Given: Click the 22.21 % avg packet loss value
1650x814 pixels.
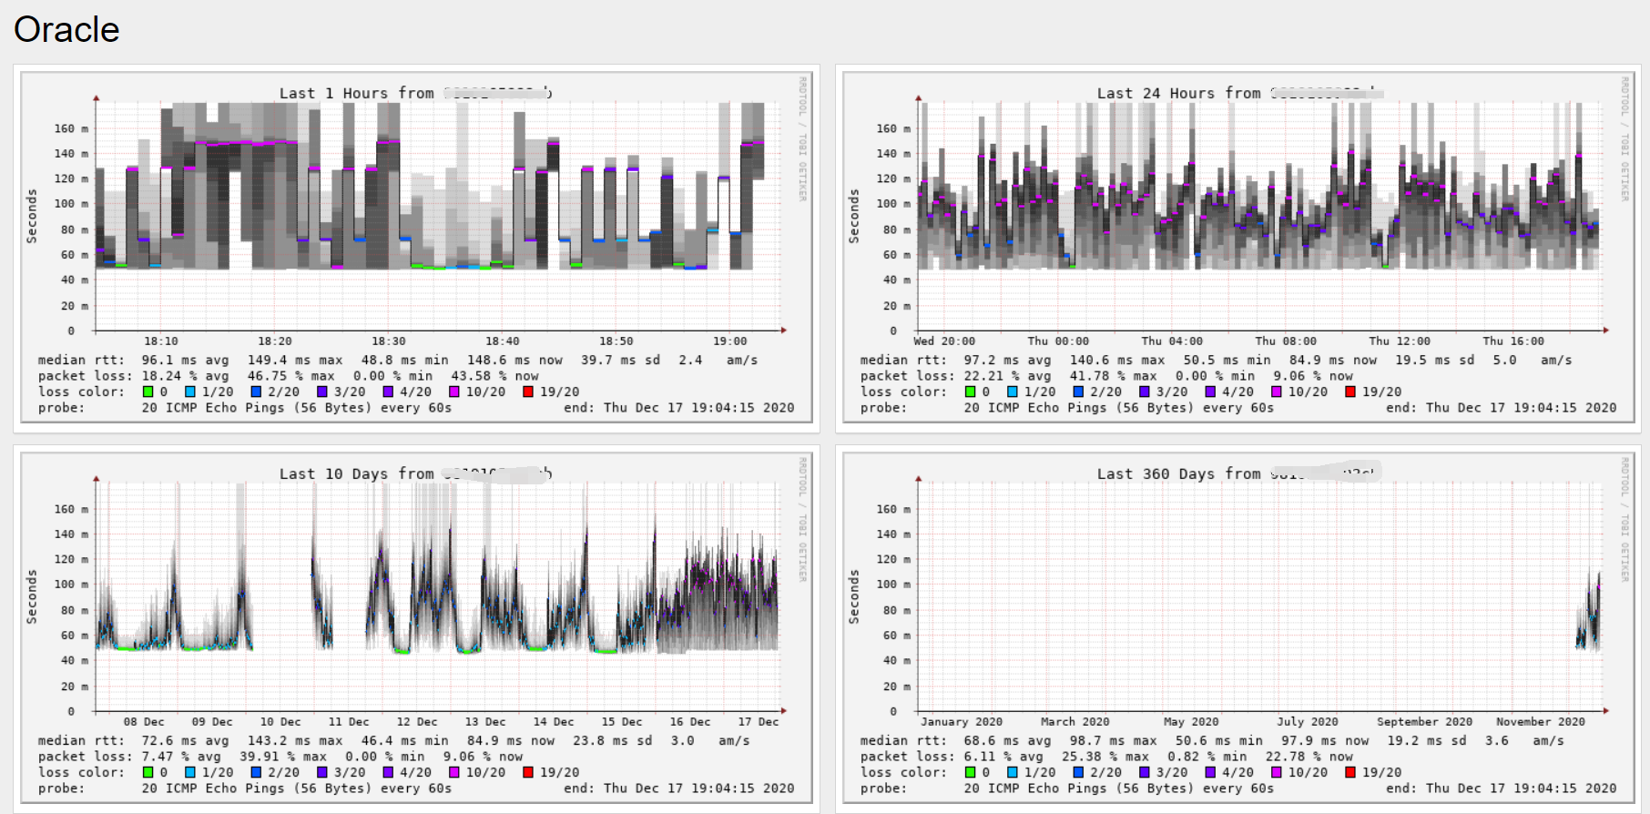Looking at the screenshot, I should [x=1007, y=376].
